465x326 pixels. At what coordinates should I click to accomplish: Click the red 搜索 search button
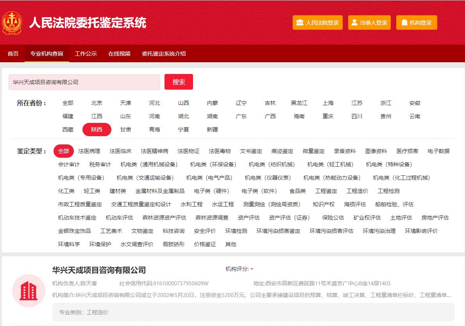pyautogui.click(x=179, y=82)
